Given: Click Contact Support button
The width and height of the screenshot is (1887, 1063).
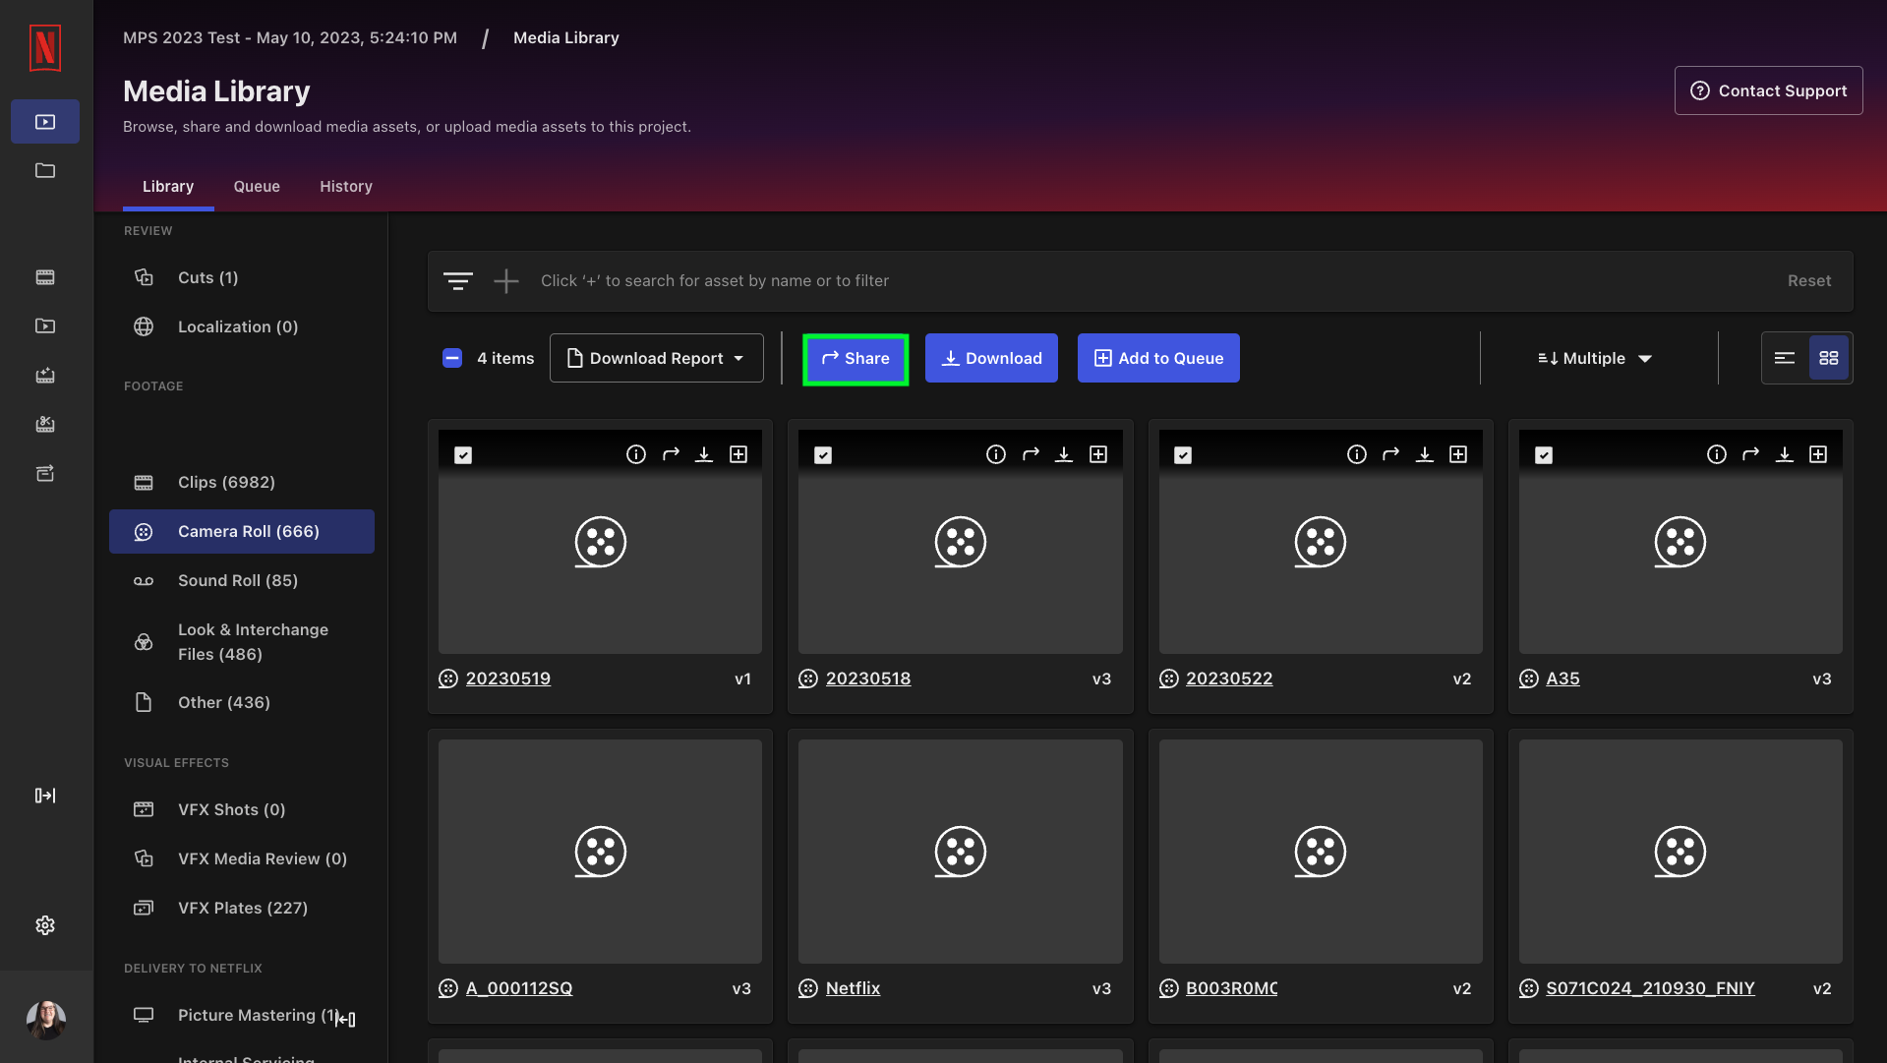Looking at the screenshot, I should pyautogui.click(x=1768, y=90).
